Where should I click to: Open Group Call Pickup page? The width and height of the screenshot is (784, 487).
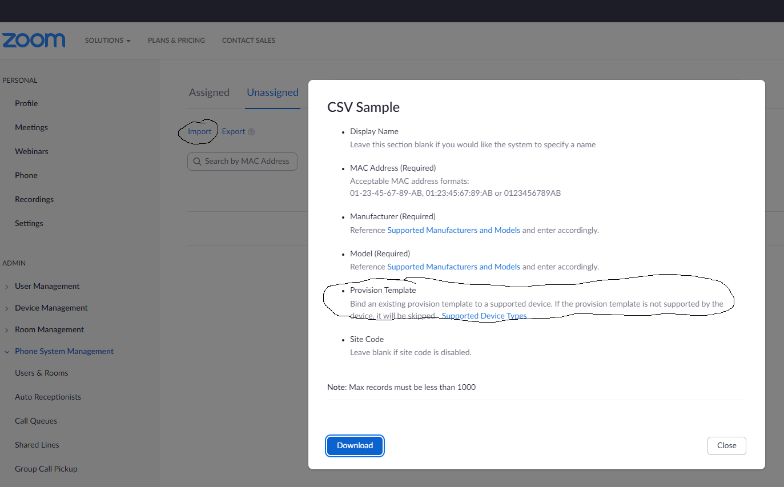46,469
